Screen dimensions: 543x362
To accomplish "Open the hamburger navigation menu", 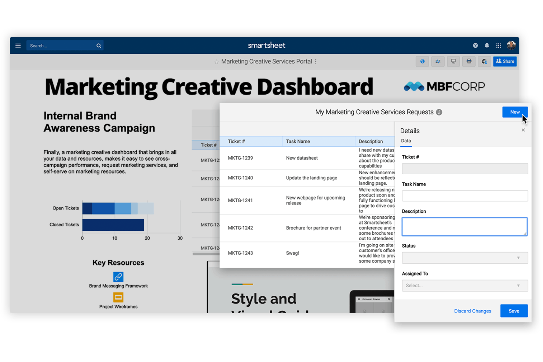I will [18, 45].
